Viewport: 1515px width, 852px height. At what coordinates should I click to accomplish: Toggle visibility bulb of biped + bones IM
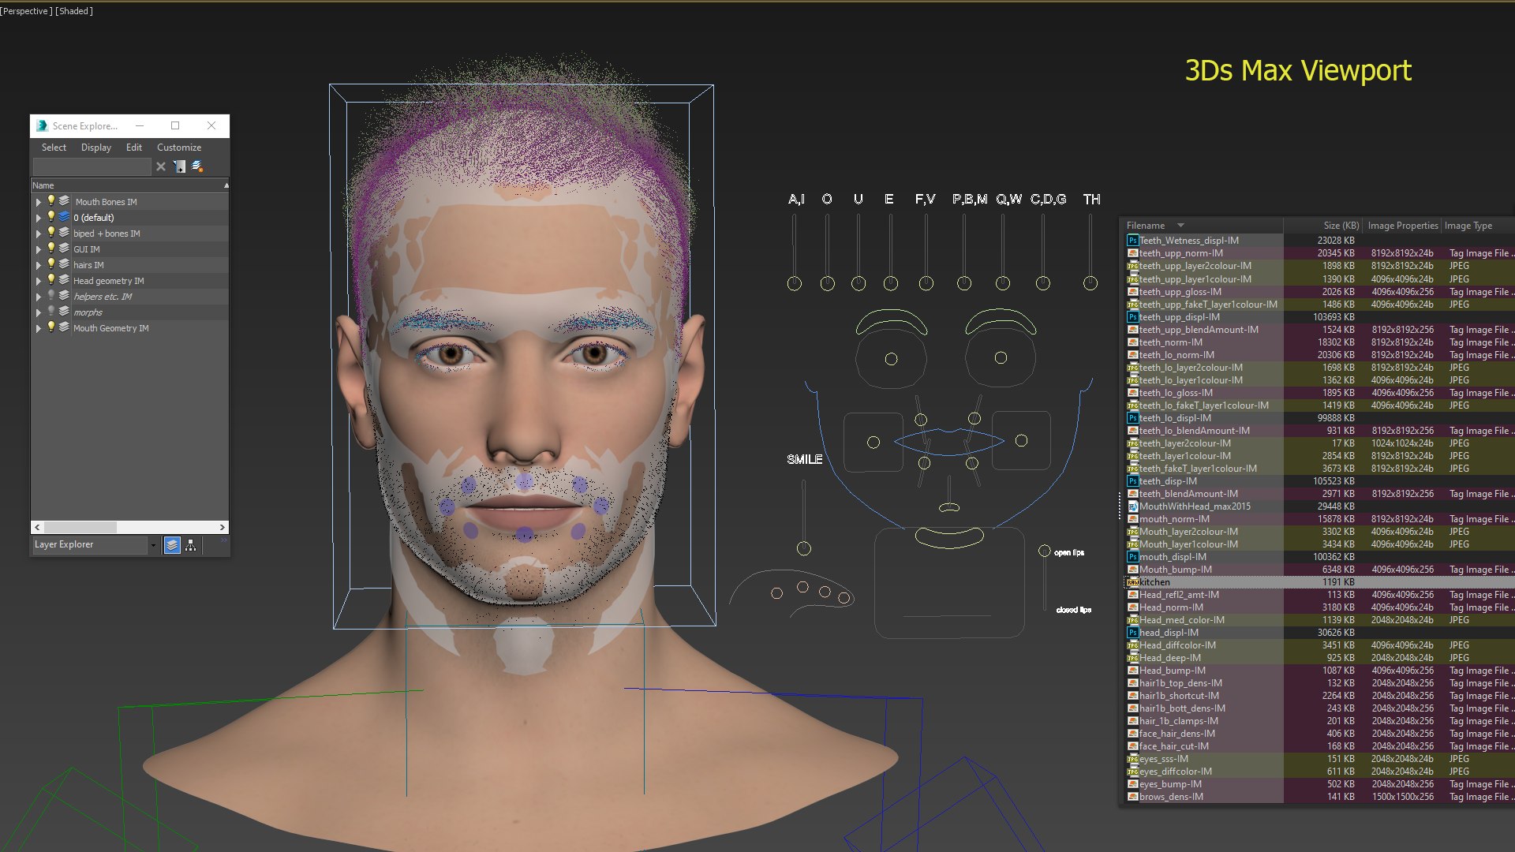(51, 233)
